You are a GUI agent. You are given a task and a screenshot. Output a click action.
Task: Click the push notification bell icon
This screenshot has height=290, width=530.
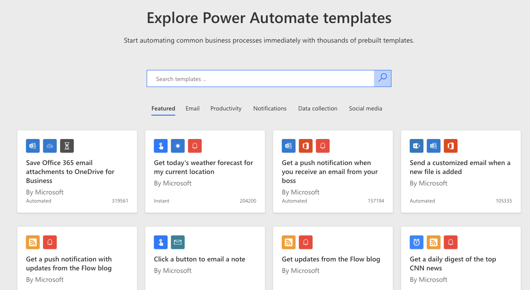(x=195, y=146)
